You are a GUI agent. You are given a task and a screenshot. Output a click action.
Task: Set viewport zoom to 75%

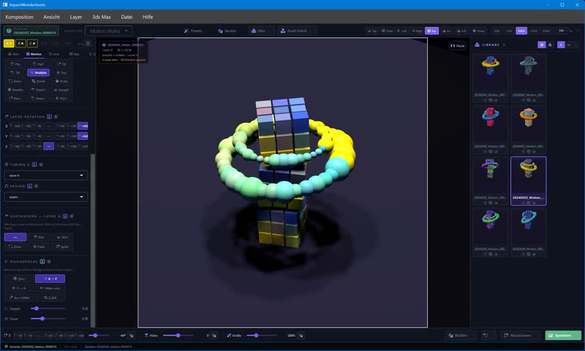pyautogui.click(x=509, y=31)
